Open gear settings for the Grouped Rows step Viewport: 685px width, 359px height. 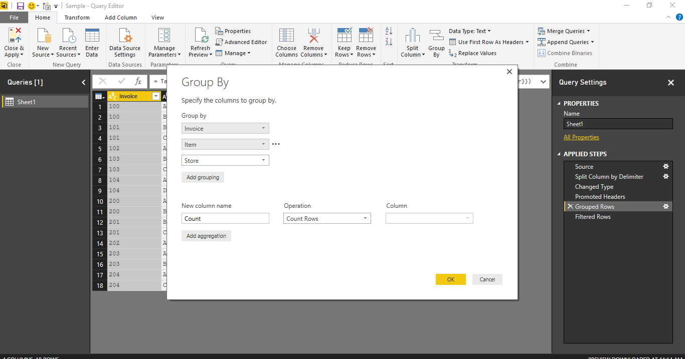point(666,206)
